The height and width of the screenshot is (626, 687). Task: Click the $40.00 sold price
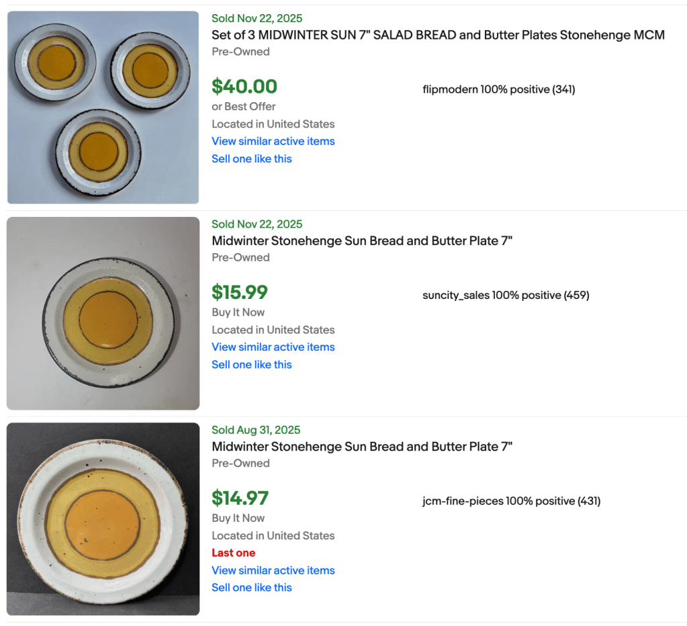click(x=244, y=87)
